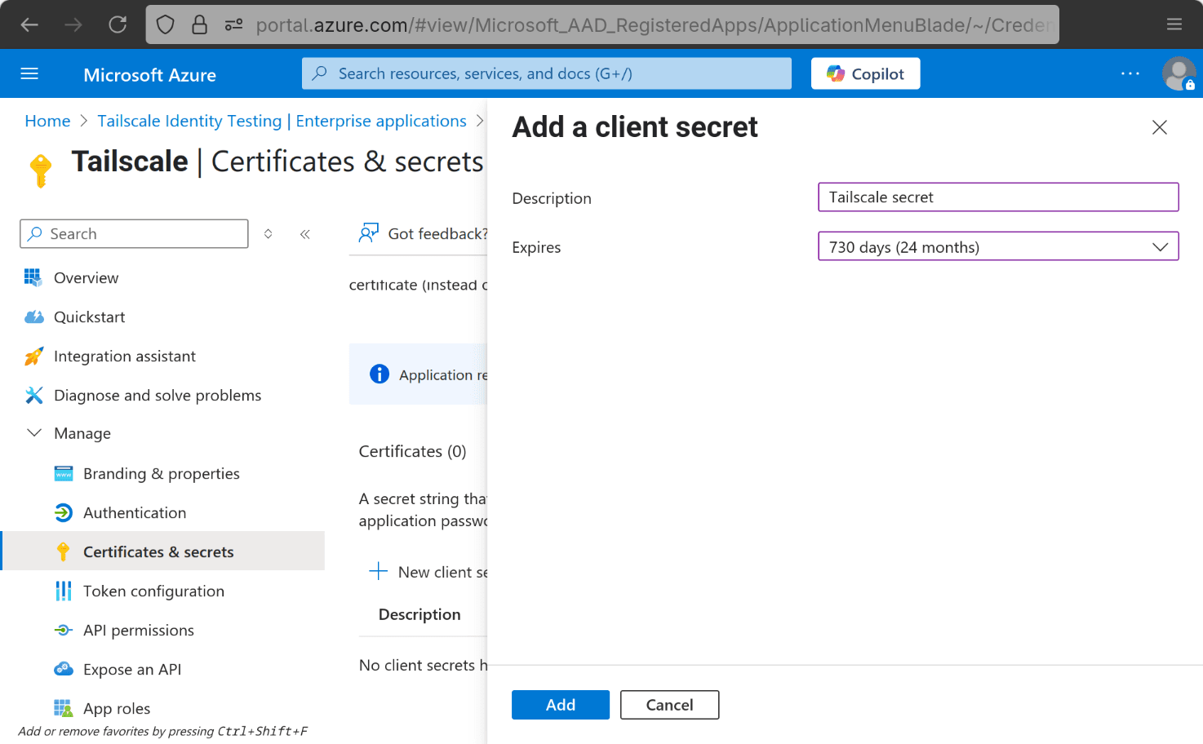Viewport: 1203px width, 744px height.
Task: Open Token configuration
Action: click(153, 591)
